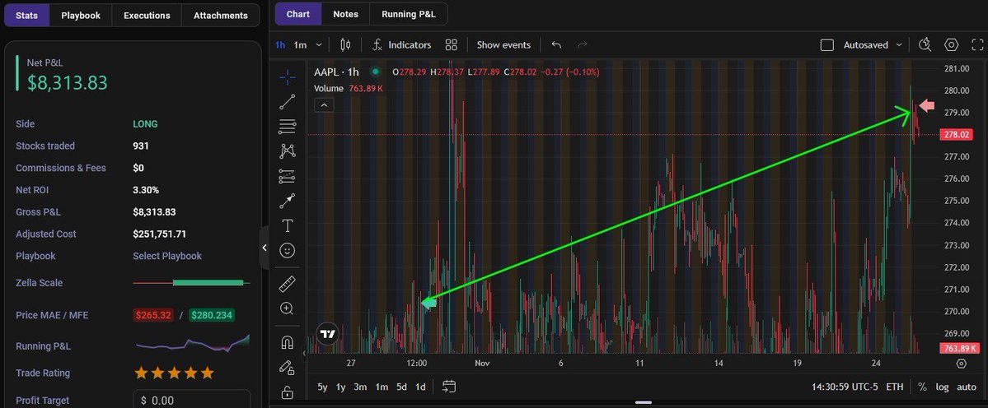
Task: Adjust the Zella Scale bar
Action: coord(191,283)
